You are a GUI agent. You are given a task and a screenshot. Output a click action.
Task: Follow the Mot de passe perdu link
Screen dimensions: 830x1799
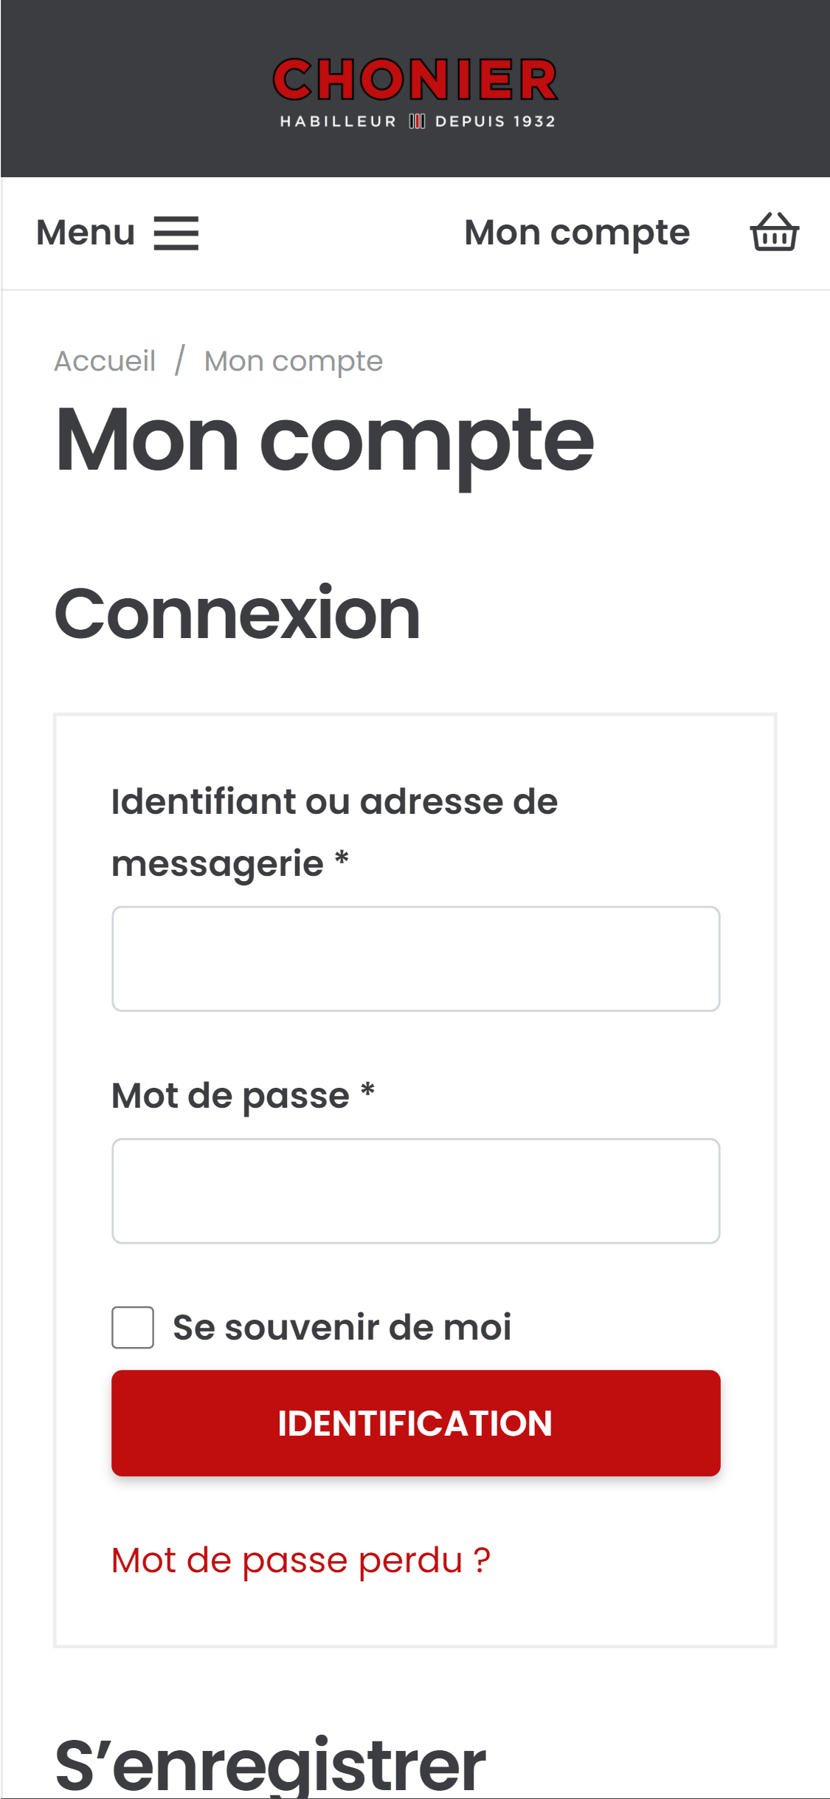(301, 1560)
